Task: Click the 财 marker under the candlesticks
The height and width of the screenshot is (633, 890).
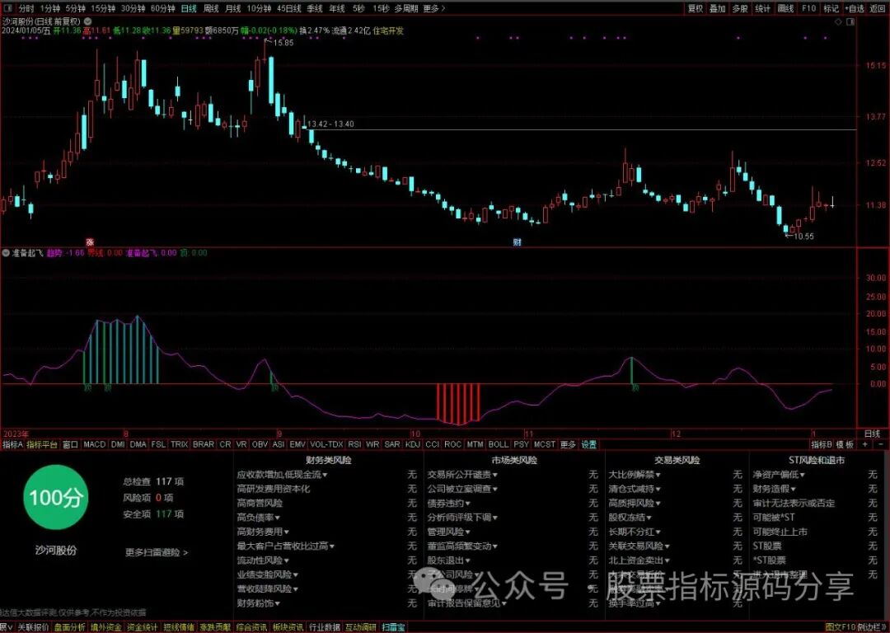Action: 517,242
